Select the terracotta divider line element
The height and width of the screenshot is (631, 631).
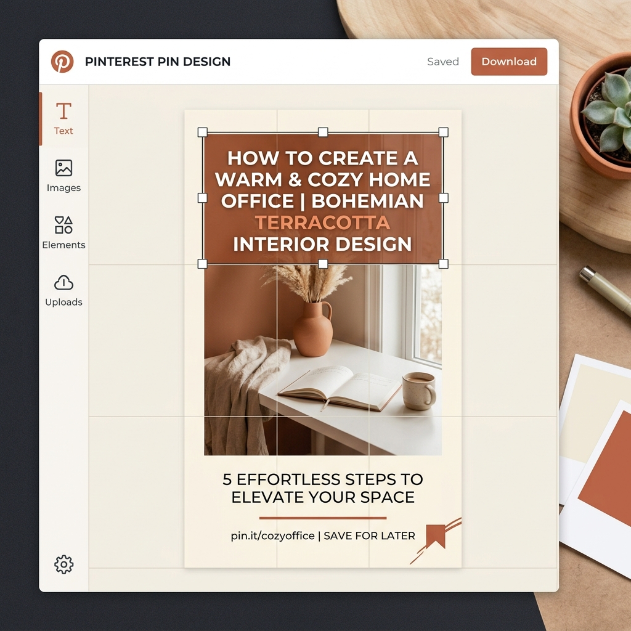pos(323,518)
